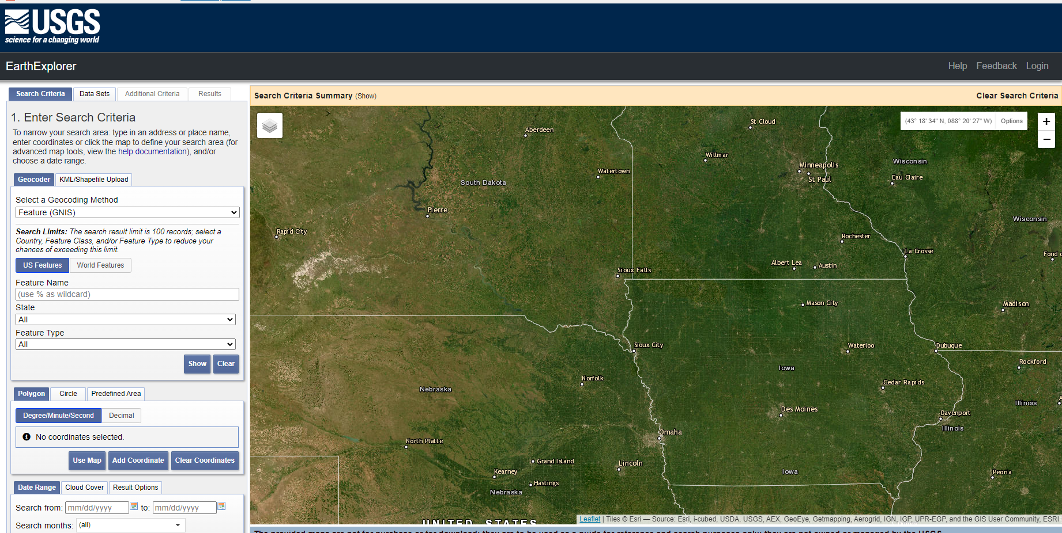Image resolution: width=1062 pixels, height=533 pixels.
Task: Click Des Moines on the map
Action: pos(799,409)
